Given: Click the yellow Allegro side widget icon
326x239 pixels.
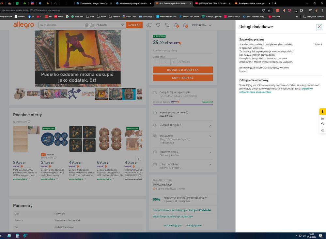Looking at the screenshot, I should point(322,112).
